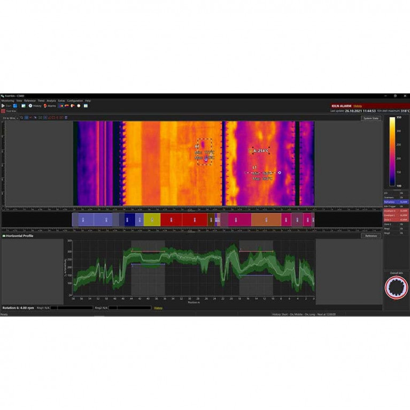This screenshot has width=410, height=410.
Task: Open the Monitoring menu
Action: pyautogui.click(x=7, y=100)
